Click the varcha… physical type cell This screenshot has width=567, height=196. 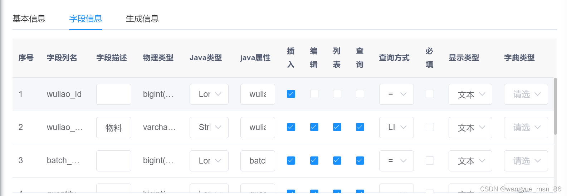[x=159, y=127]
